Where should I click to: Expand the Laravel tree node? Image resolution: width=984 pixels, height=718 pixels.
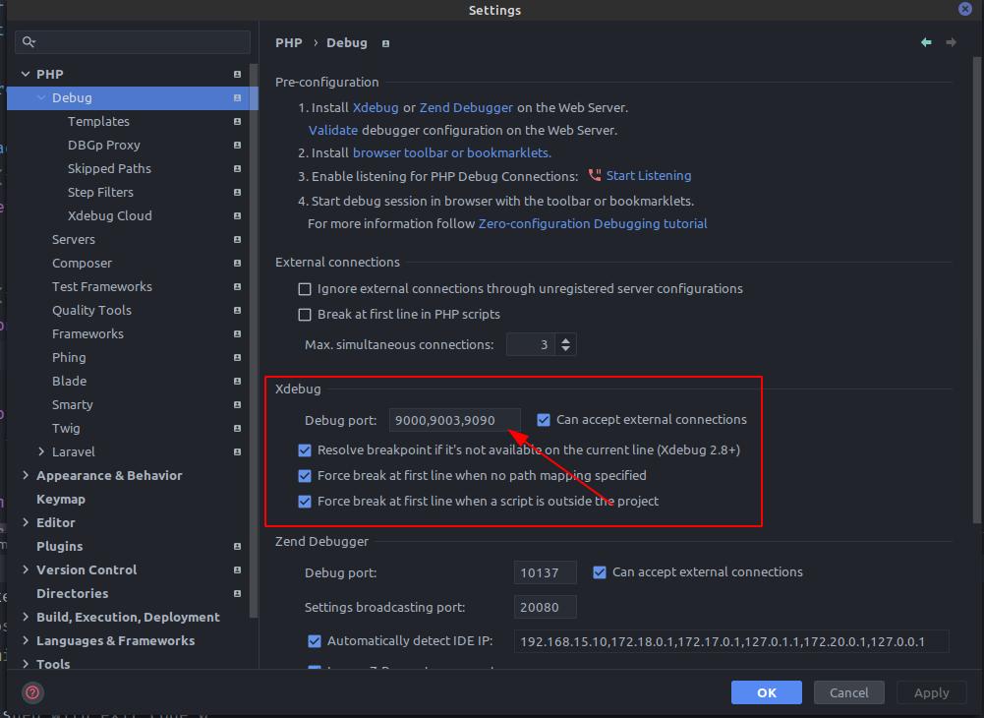41,451
